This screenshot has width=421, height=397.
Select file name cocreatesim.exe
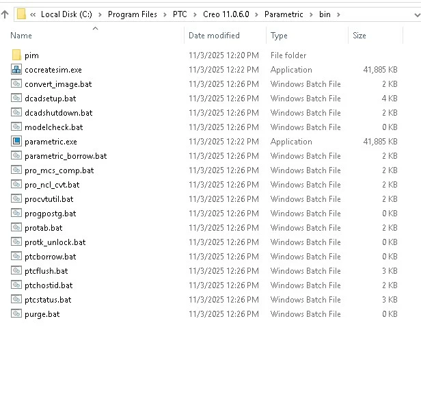tap(53, 70)
